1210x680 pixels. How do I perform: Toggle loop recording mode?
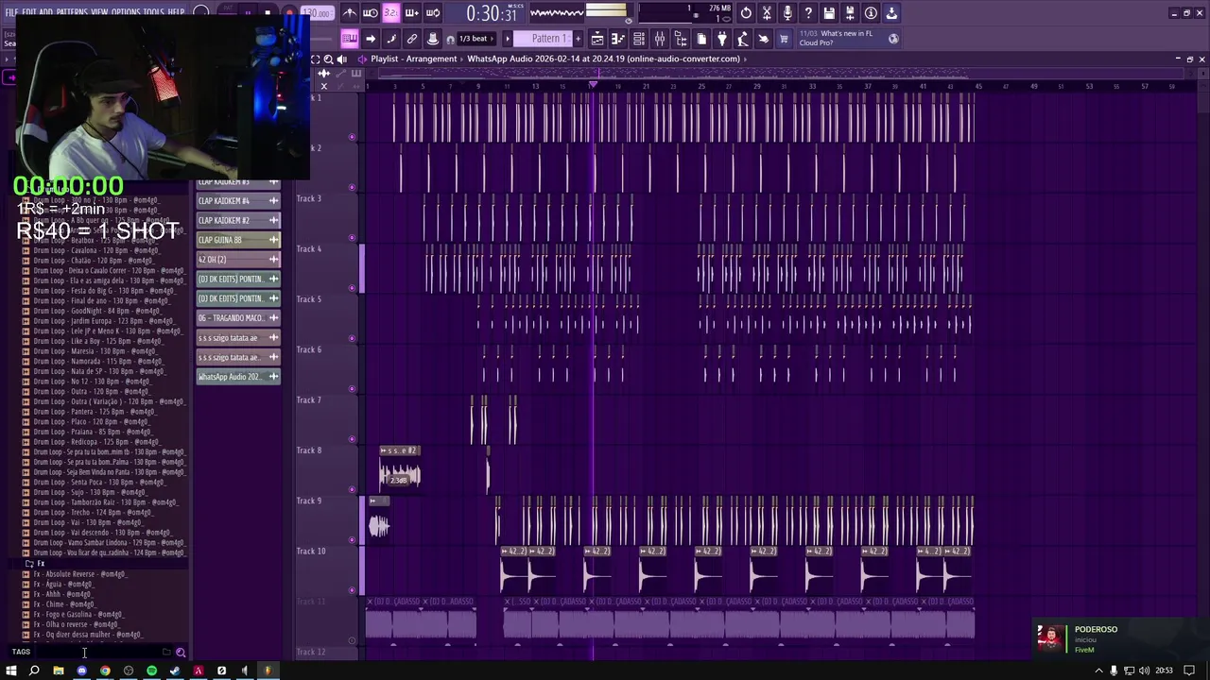tap(432, 13)
